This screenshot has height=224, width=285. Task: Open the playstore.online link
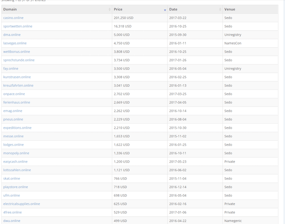click(x=16, y=187)
